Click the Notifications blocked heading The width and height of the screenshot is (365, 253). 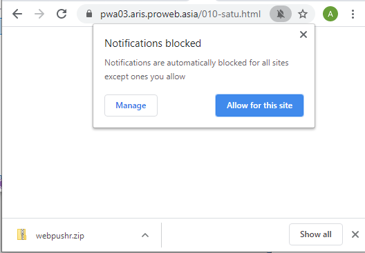click(x=153, y=43)
